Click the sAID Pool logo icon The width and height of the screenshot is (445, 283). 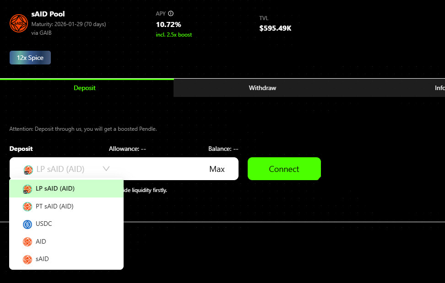pyautogui.click(x=19, y=23)
